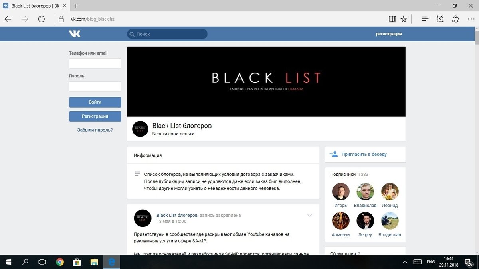Open the Забыли пароль? link
The width and height of the screenshot is (479, 269).
[x=95, y=130]
